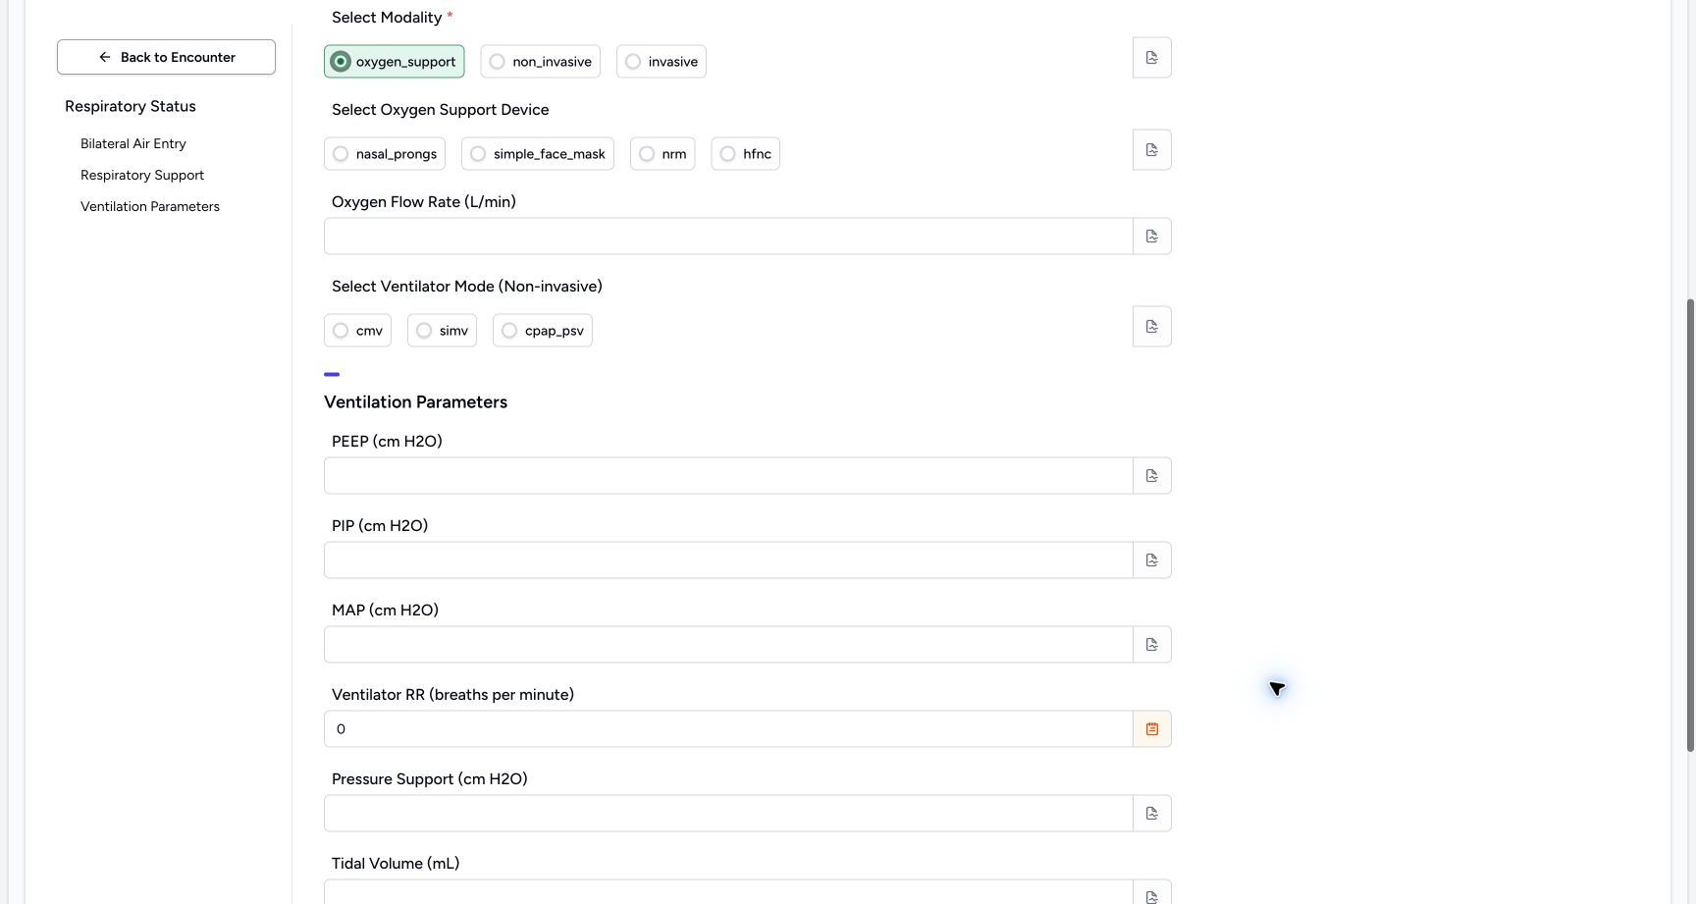Click the page vertical scrollbar

[1690, 525]
